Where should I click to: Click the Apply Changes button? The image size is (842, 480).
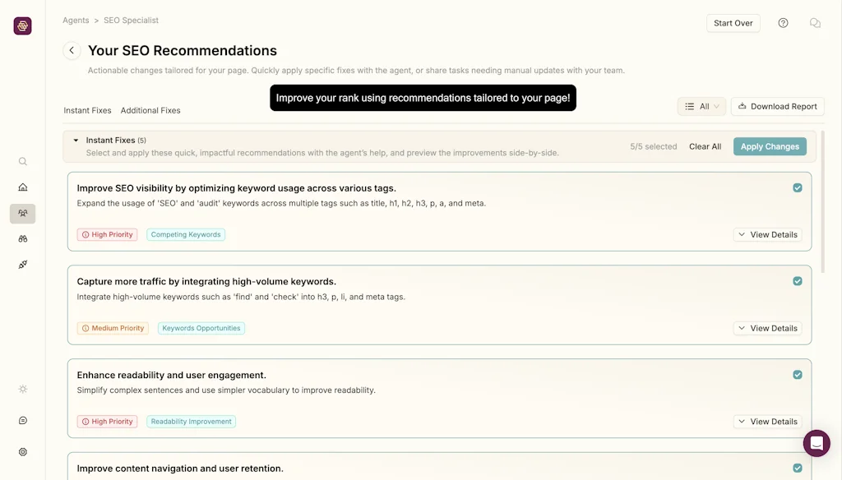(770, 146)
